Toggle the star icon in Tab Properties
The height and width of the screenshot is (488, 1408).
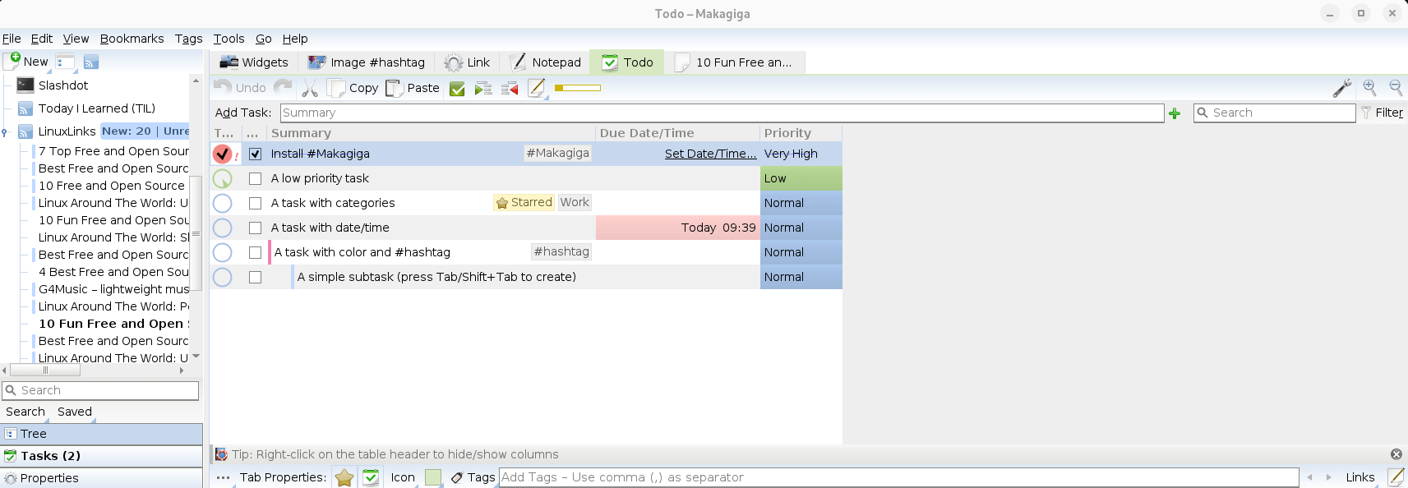tap(344, 477)
